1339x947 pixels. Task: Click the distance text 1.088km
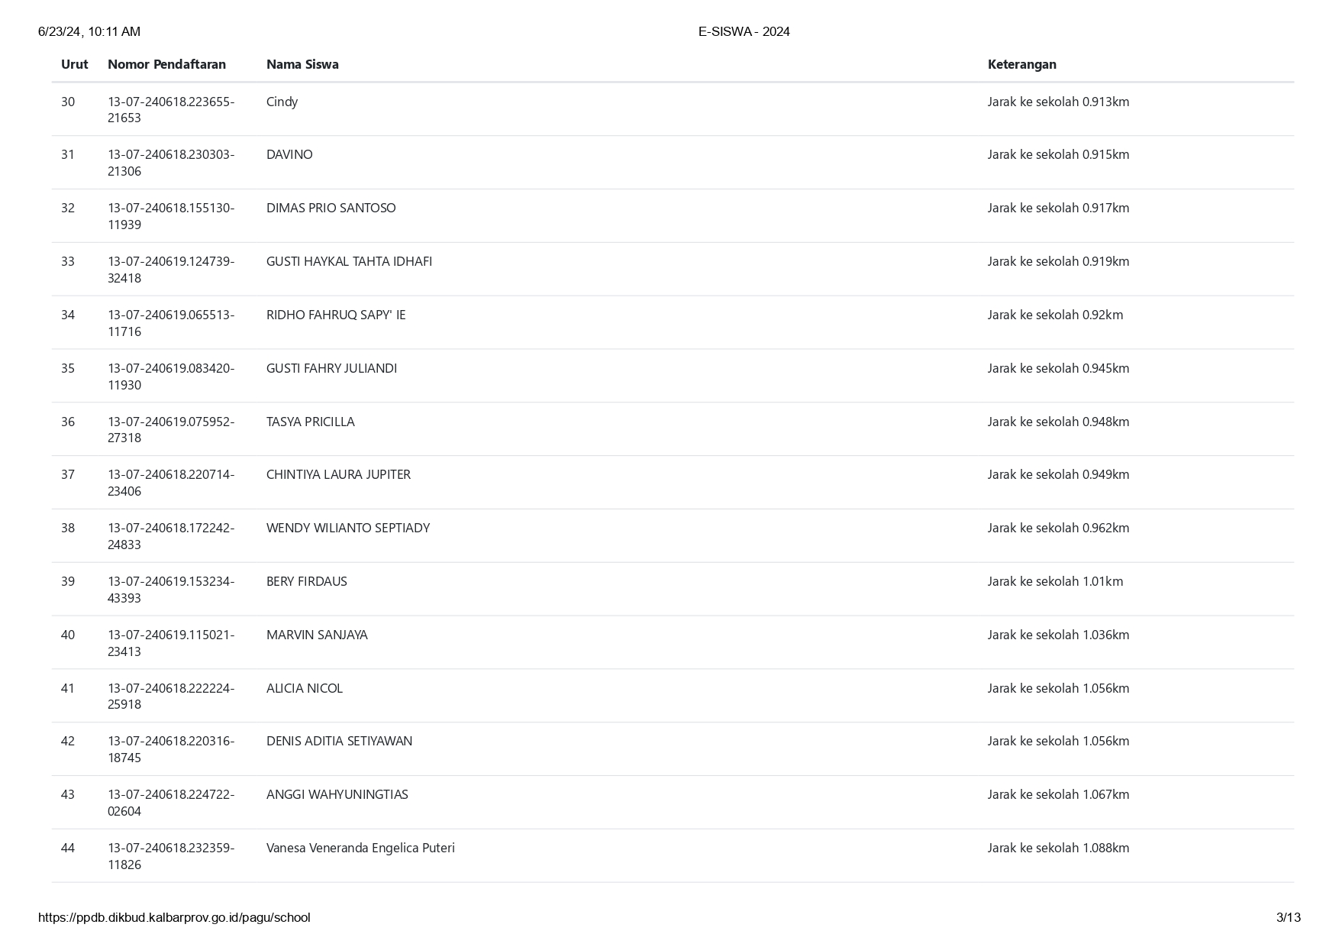click(x=1058, y=848)
